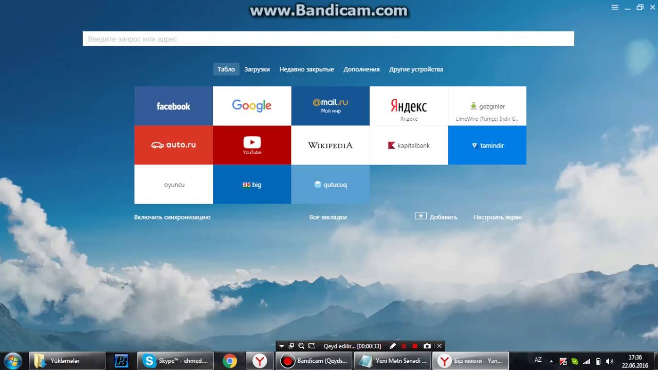
Task: Click the Bandicam window mode icon
Action: point(291,346)
